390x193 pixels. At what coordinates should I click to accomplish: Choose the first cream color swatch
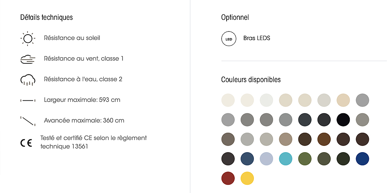tap(228, 100)
